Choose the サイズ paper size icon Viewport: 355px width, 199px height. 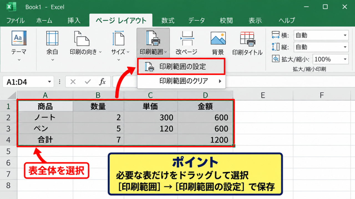pyautogui.click(x=119, y=38)
